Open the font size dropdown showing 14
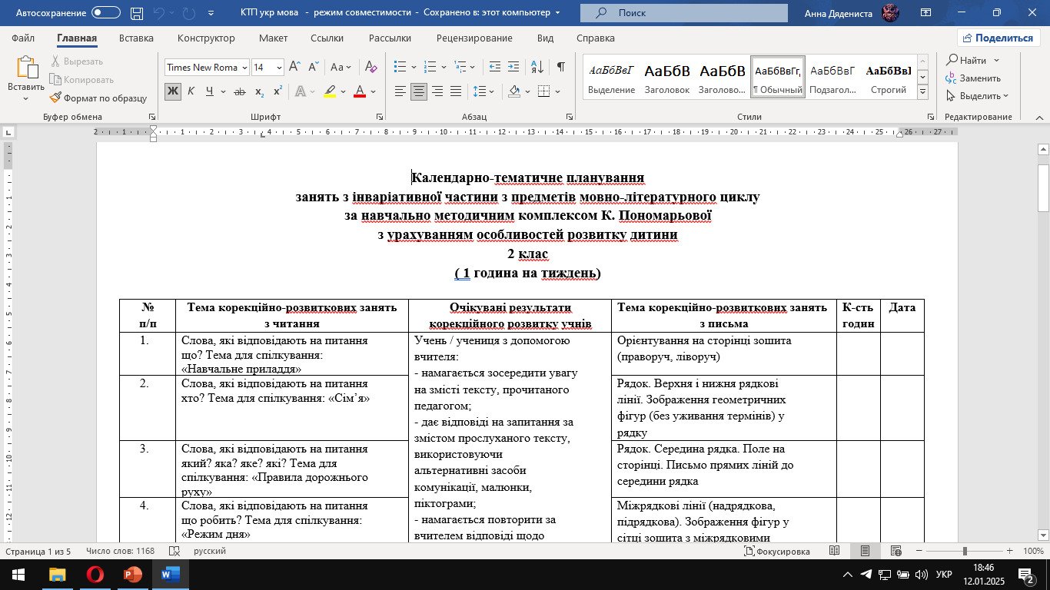 pos(279,67)
